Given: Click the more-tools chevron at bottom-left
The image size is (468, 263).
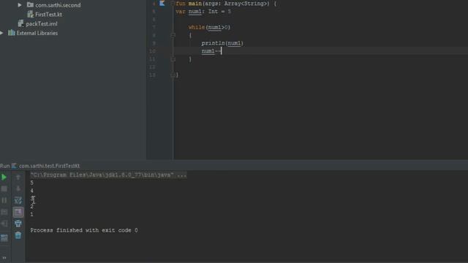Looking at the screenshot, I should click(4, 258).
